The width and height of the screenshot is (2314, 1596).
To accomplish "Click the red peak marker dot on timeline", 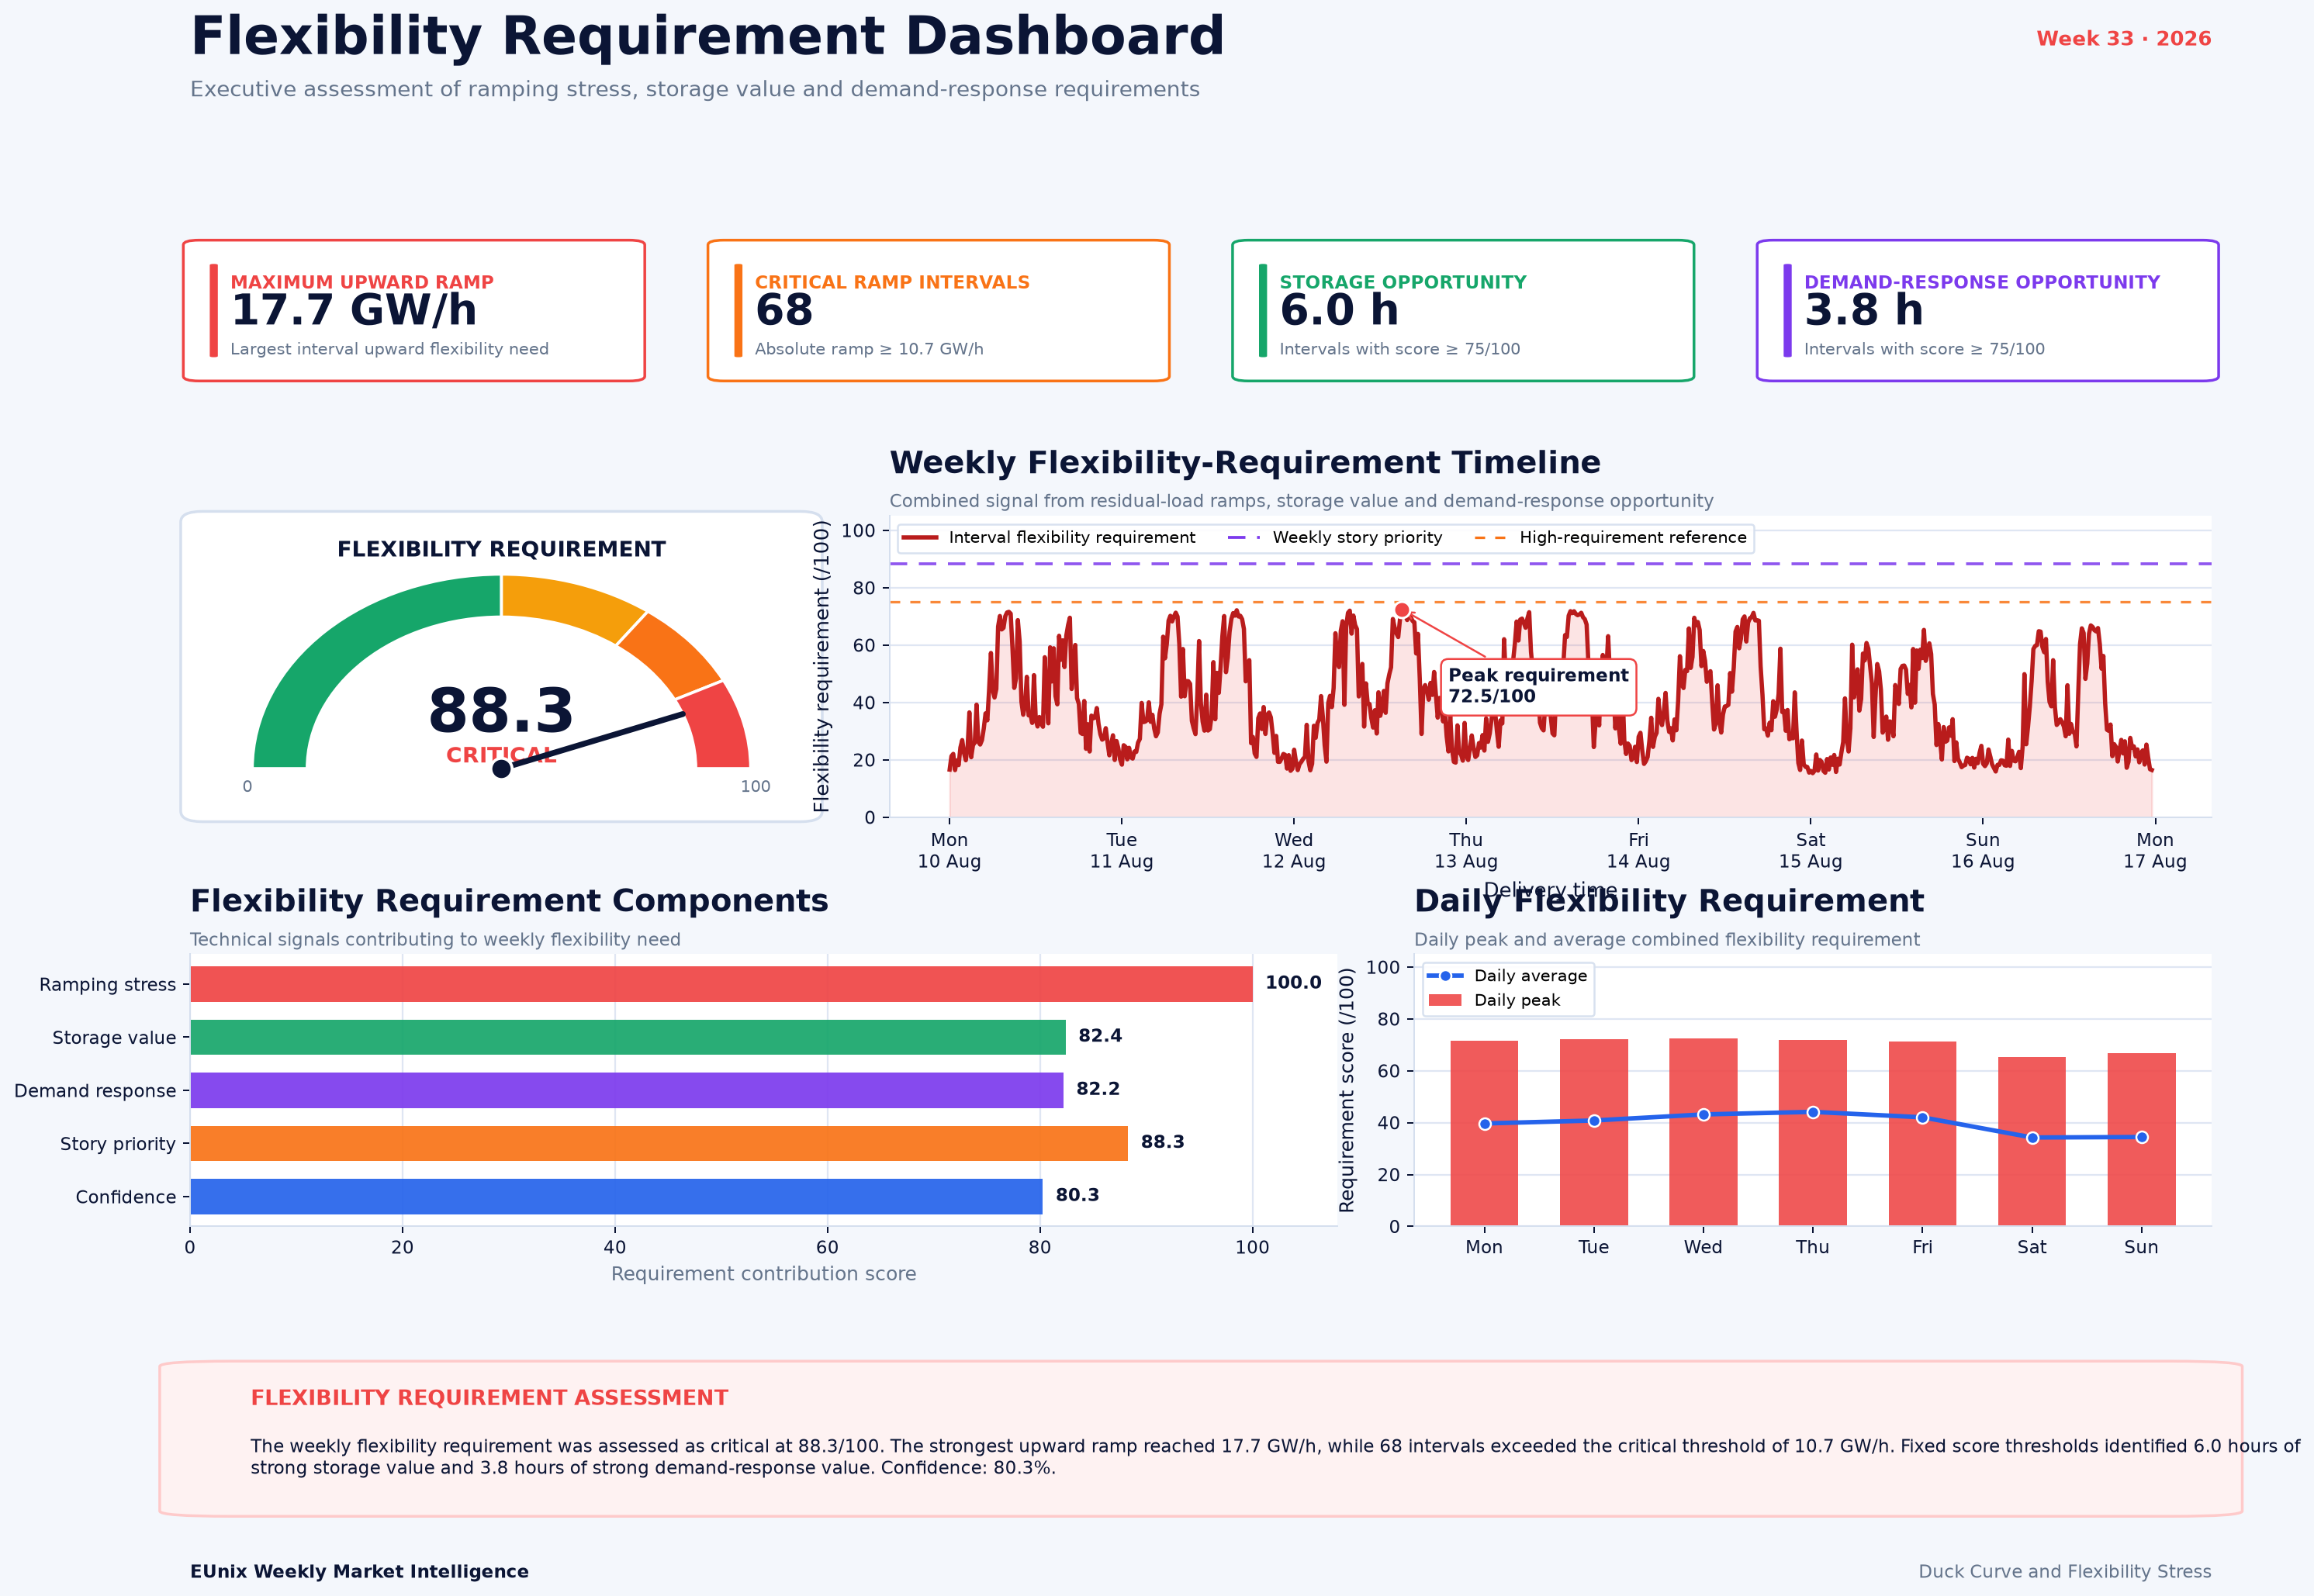I will [1402, 610].
